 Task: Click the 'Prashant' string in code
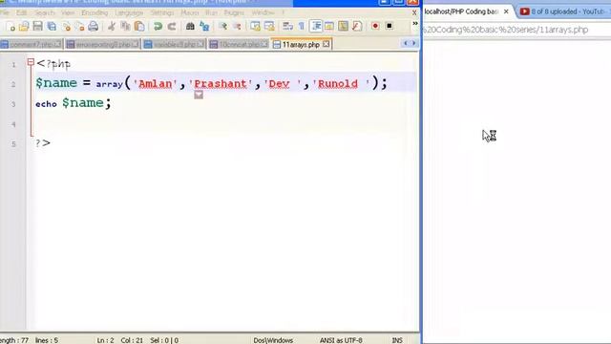(221, 84)
